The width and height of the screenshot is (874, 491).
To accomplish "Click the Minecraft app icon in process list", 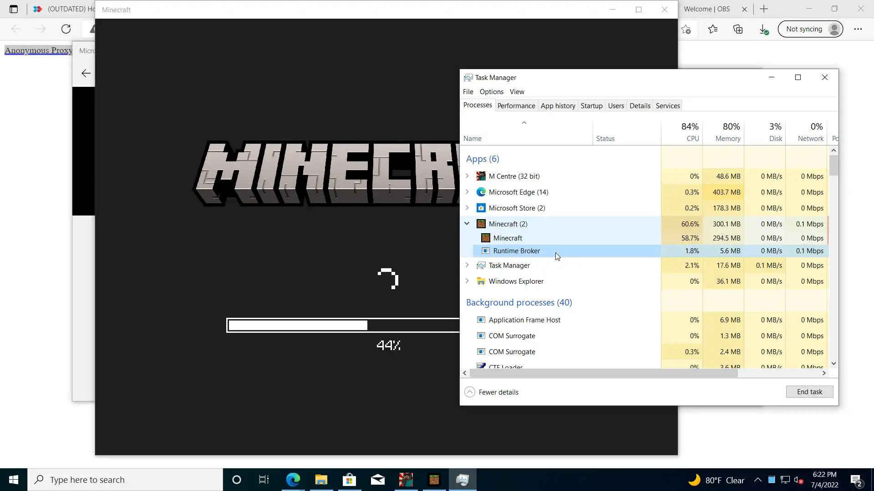I will pyautogui.click(x=481, y=224).
